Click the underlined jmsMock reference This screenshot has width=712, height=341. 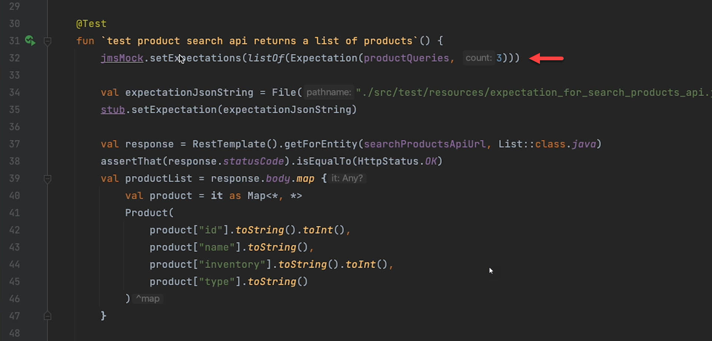tap(122, 58)
